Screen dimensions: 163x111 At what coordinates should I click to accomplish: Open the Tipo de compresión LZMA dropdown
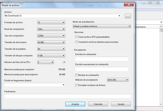click(x=51, y=36)
